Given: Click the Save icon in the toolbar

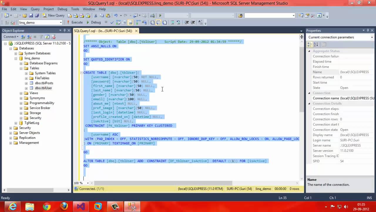Looking at the screenshot, I should (31, 15).
